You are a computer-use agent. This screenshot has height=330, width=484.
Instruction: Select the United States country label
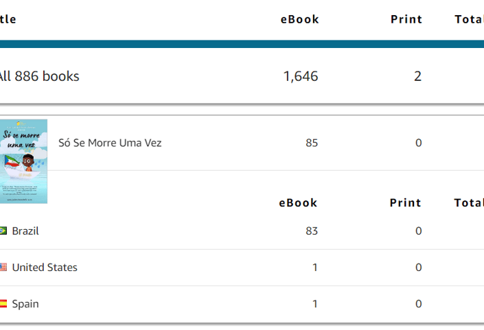pyautogui.click(x=45, y=268)
